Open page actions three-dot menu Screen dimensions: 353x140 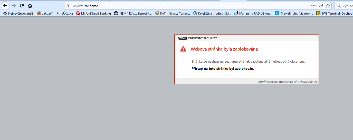313,6
